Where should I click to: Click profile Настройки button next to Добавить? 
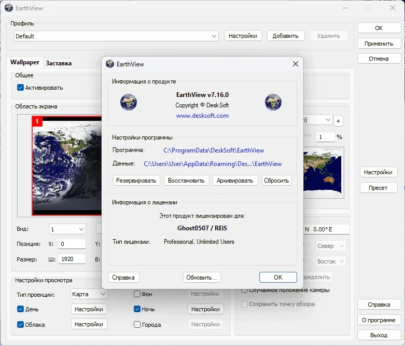coord(243,36)
